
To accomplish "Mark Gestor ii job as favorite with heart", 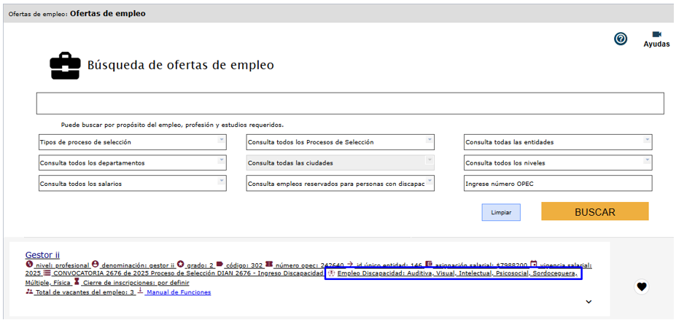I will click(x=642, y=286).
